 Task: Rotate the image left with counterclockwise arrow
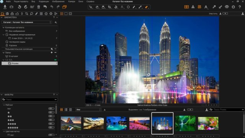pos(20,7)
